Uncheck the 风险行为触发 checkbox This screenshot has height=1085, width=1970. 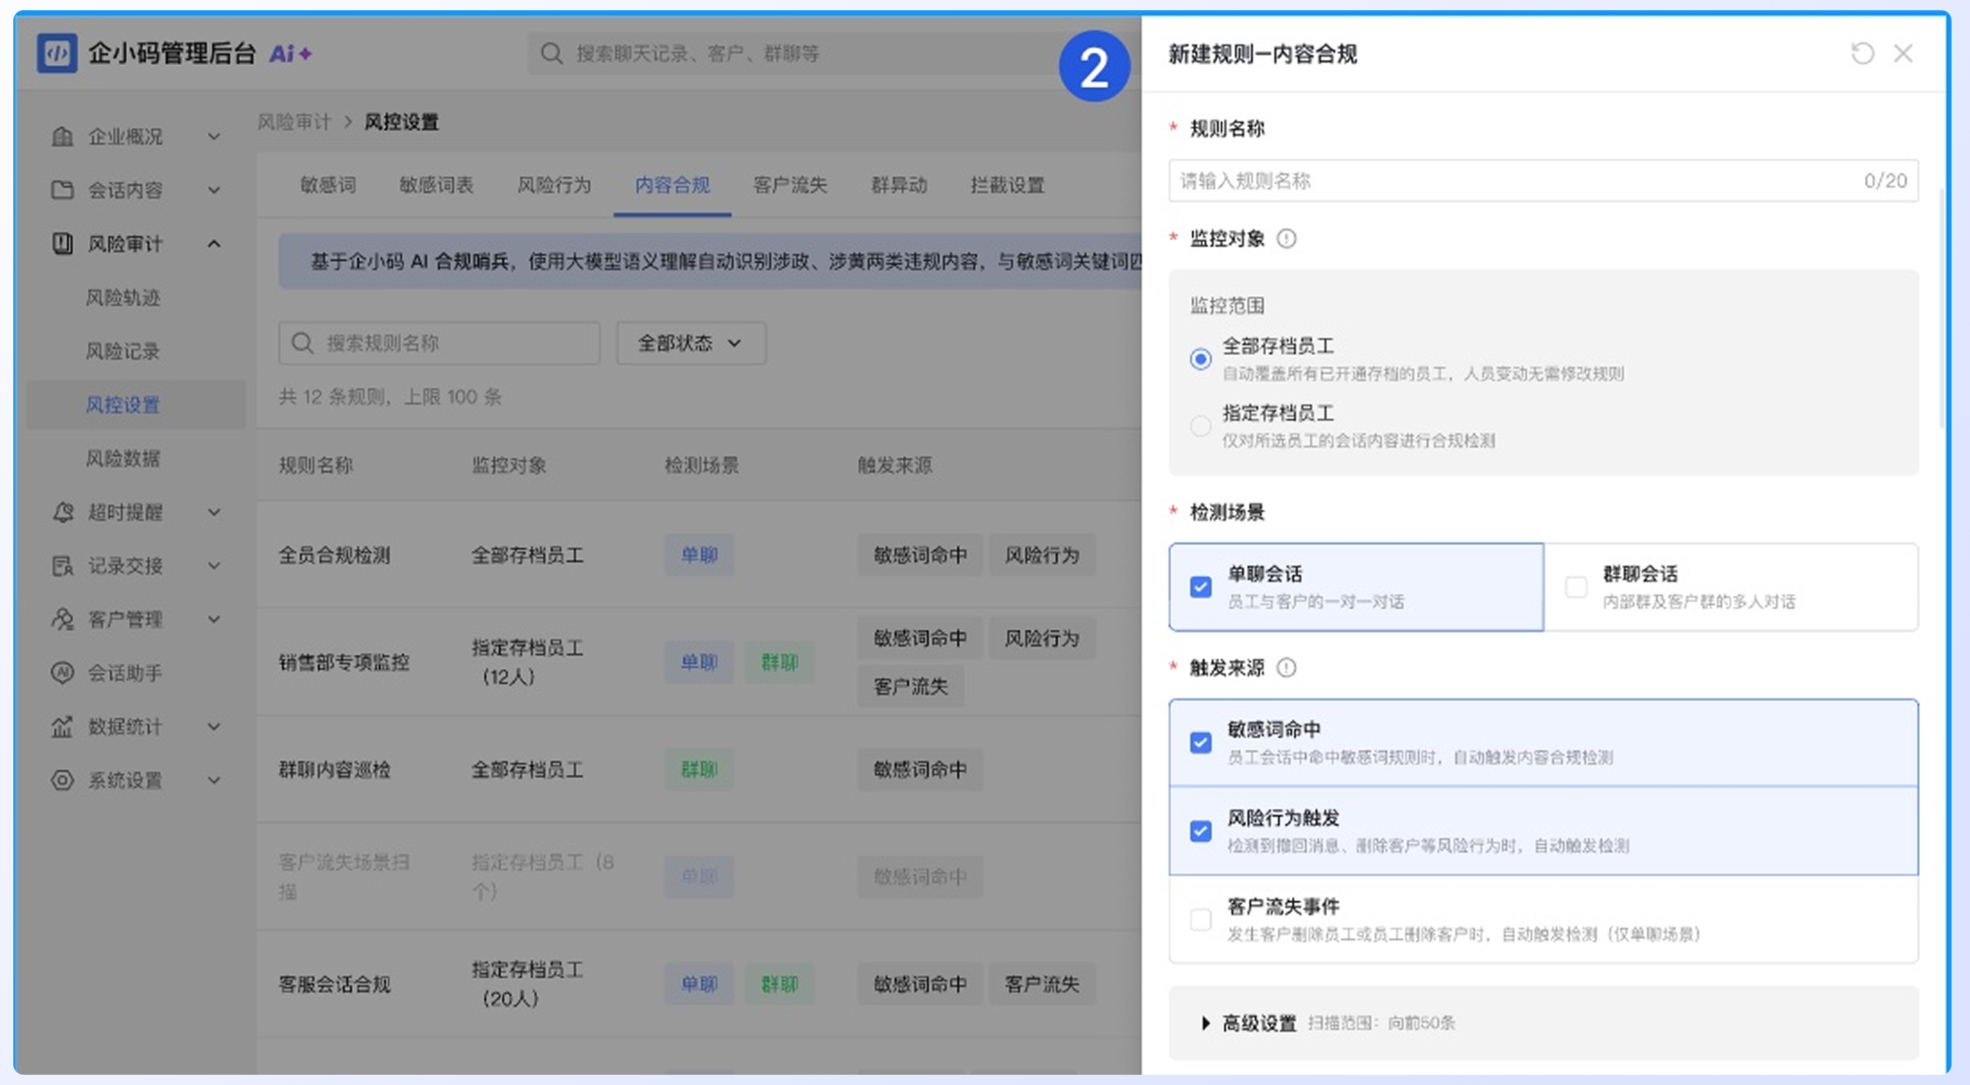point(1200,831)
